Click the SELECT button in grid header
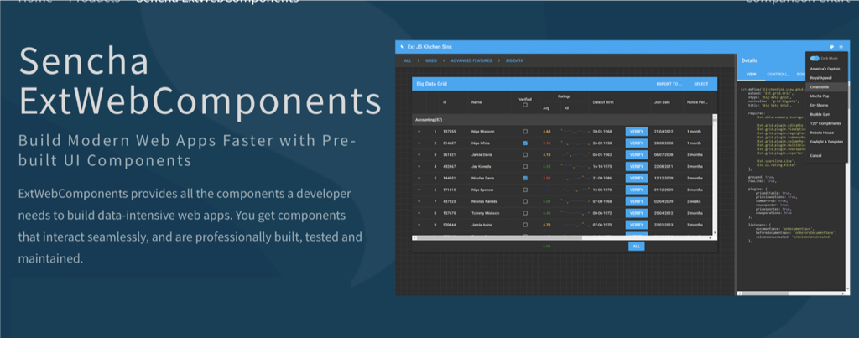 (x=700, y=84)
